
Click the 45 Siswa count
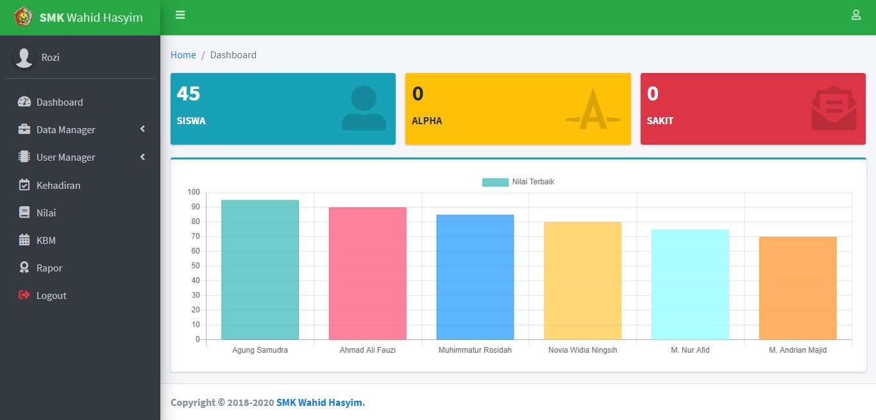[189, 93]
